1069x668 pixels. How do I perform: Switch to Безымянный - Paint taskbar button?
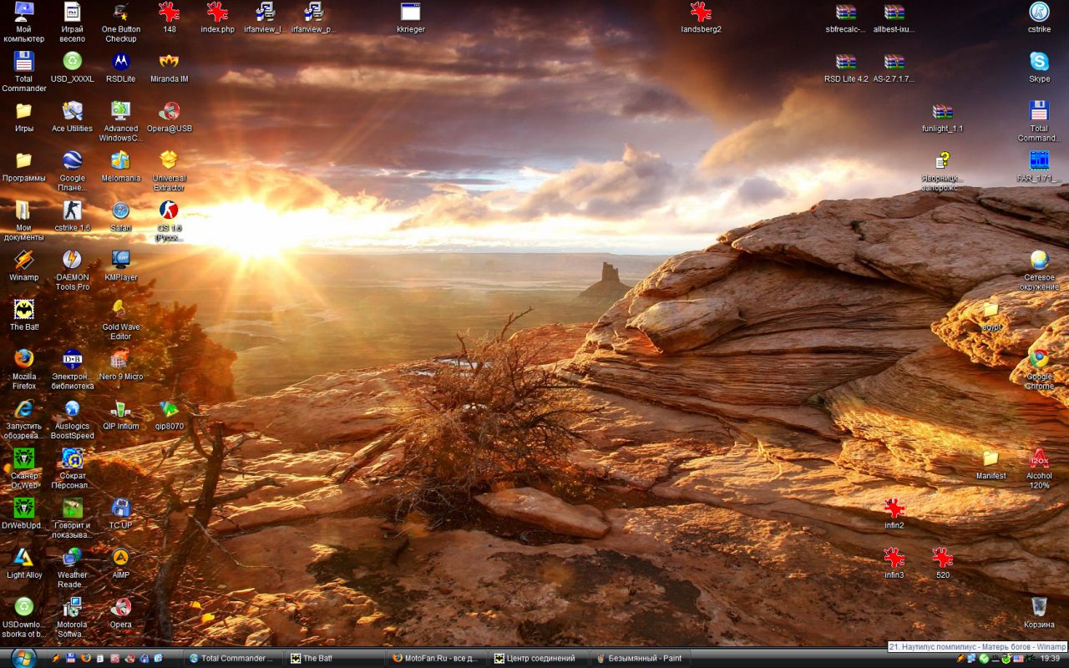click(x=639, y=658)
